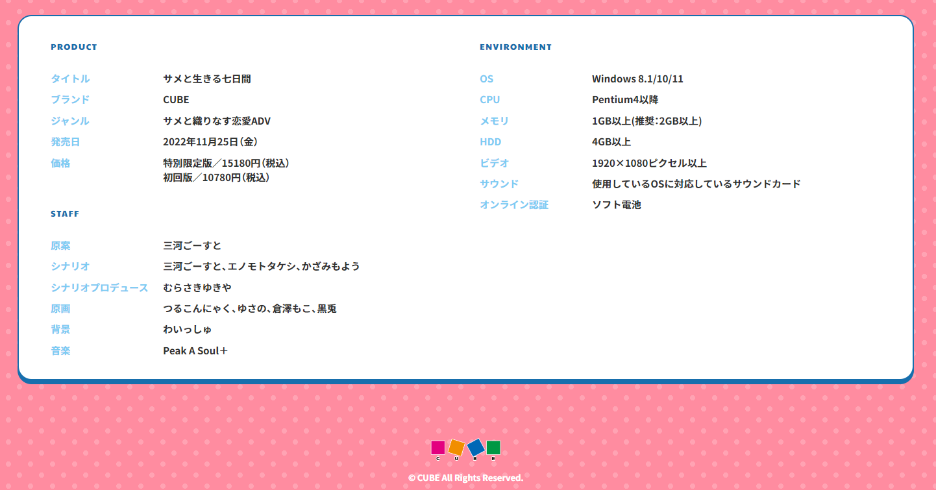
Task: Select the release date 2022年11月25日(金)
Action: click(211, 141)
